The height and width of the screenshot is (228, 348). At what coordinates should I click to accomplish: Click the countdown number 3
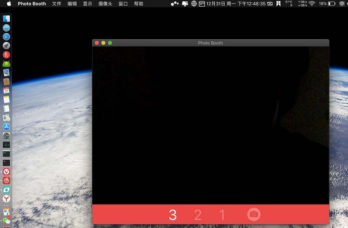[x=172, y=215]
